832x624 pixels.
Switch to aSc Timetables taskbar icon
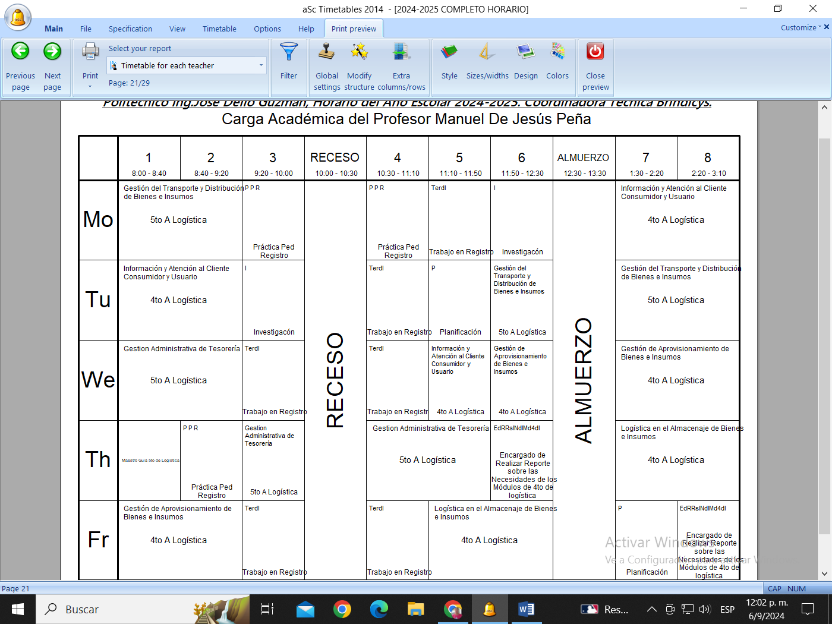(490, 609)
